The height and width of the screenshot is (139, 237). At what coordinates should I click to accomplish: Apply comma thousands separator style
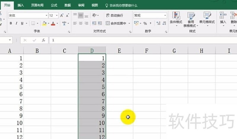[x=150, y=23]
